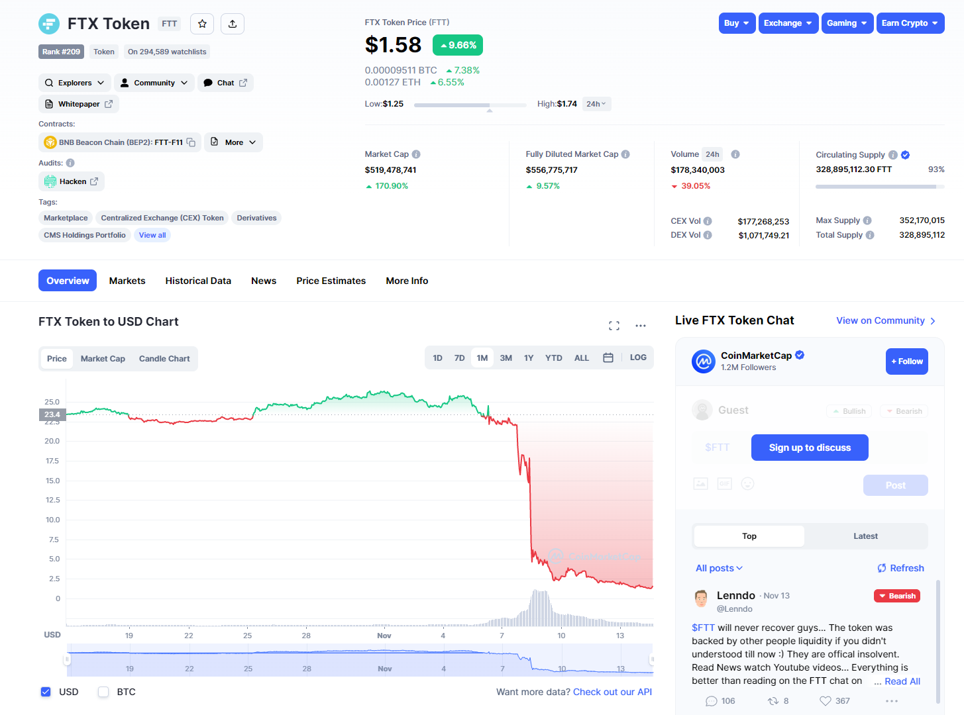The height and width of the screenshot is (715, 964).
Task: Click the CoinMarketCap avatar in chat
Action: [x=704, y=361]
